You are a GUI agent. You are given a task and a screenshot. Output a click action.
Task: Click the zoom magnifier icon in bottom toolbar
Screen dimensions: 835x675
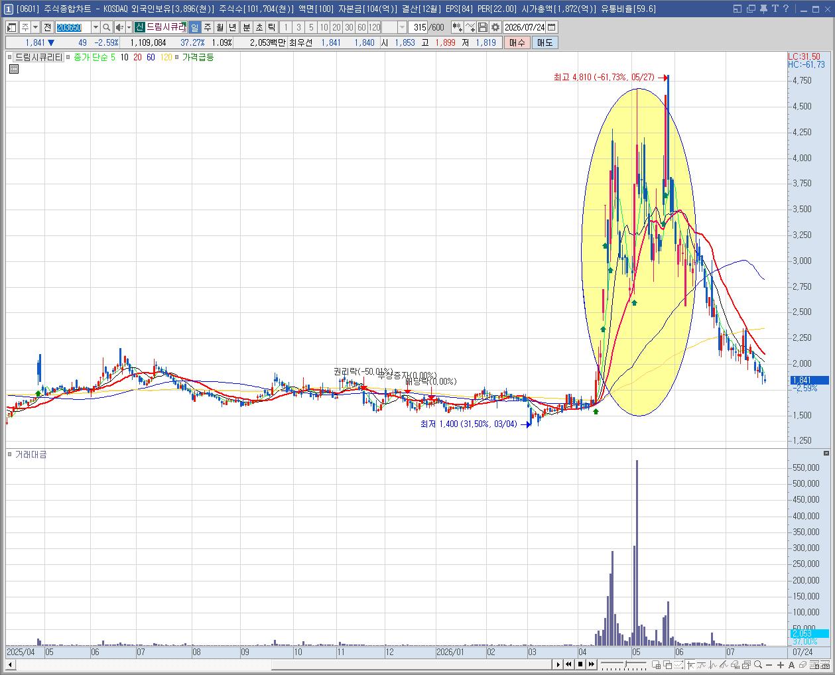coord(758,664)
